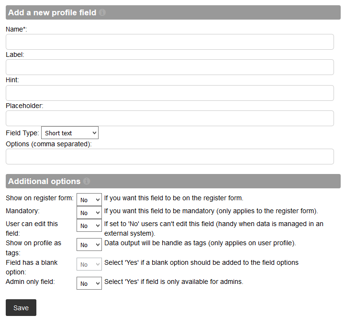Click info icon next to 'Additional options'
345x326 pixels.
[87, 181]
